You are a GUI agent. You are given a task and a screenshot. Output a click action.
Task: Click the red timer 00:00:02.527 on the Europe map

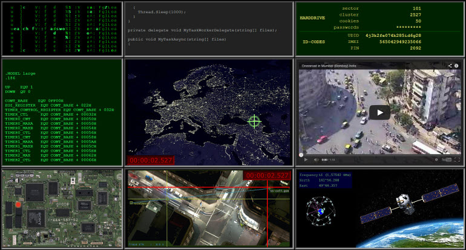point(151,161)
